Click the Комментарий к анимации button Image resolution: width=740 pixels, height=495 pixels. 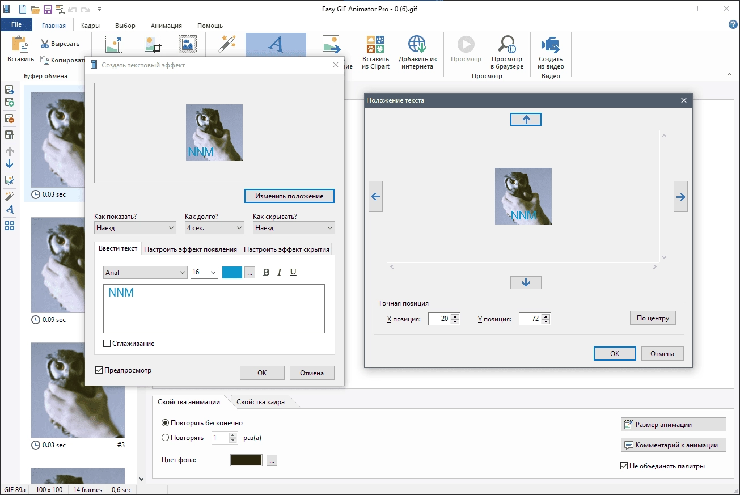pyautogui.click(x=674, y=445)
